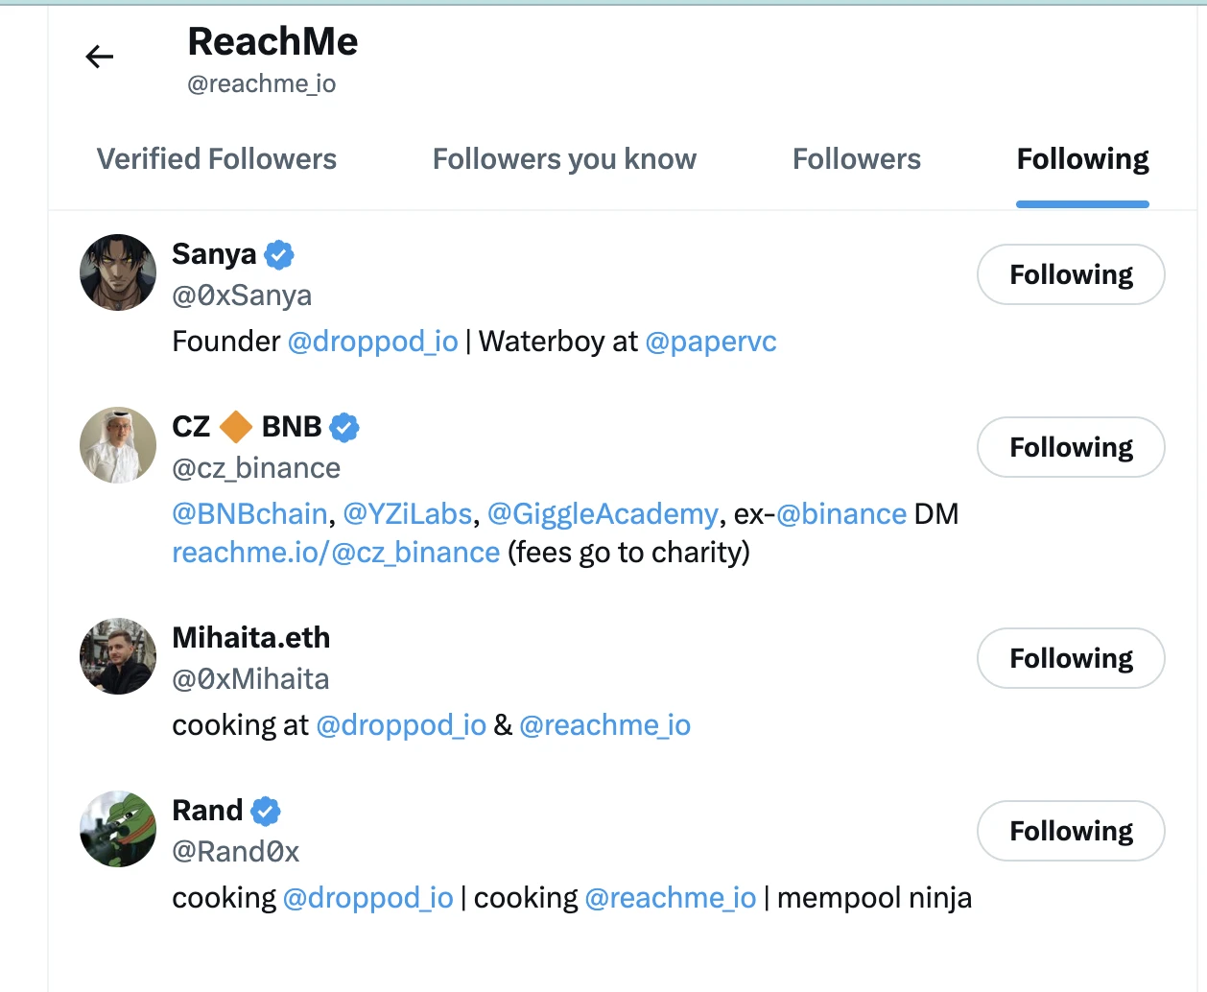The width and height of the screenshot is (1207, 992).
Task: Click Rand's blue verified badge
Action: point(266,811)
